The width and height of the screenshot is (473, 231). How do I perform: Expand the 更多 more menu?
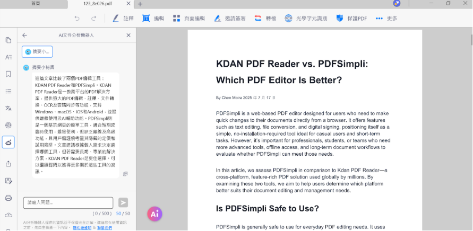pos(386,19)
